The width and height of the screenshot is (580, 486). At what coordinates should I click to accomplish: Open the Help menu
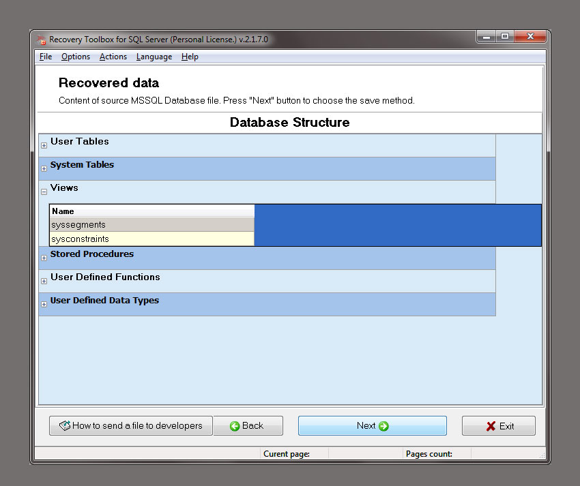190,57
